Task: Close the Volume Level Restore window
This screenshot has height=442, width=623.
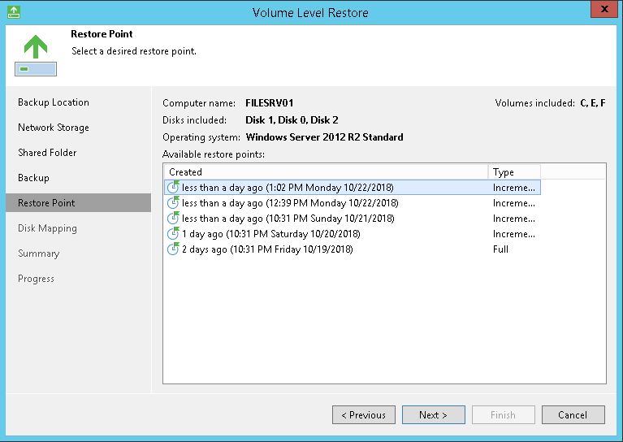Action: pyautogui.click(x=604, y=9)
